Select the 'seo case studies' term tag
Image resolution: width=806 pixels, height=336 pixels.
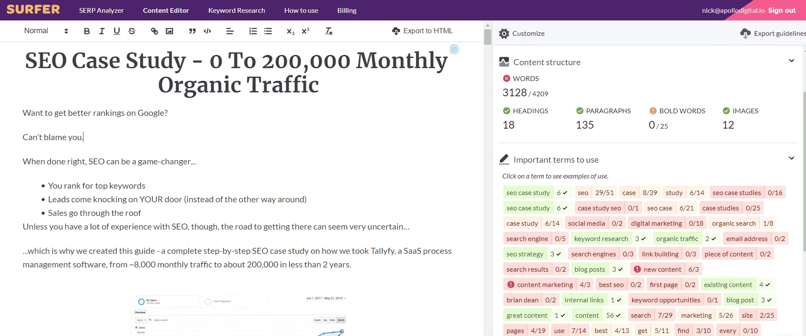(x=748, y=192)
